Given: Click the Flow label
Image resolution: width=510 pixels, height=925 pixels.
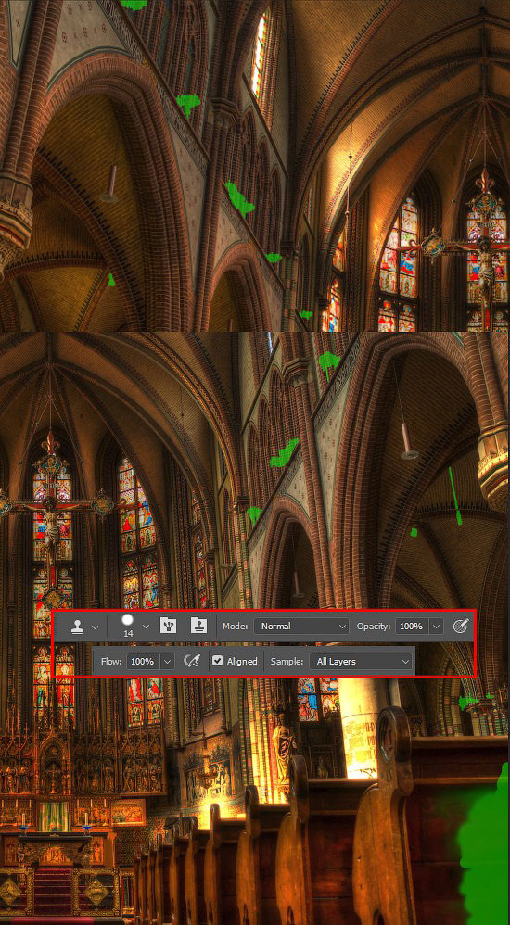Looking at the screenshot, I should (111, 661).
